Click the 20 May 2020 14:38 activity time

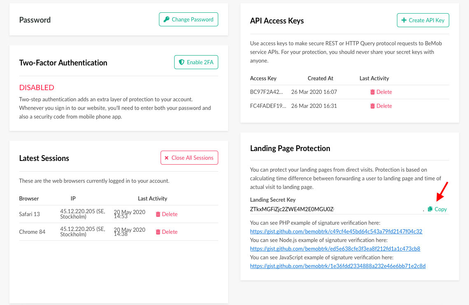pyautogui.click(x=130, y=231)
